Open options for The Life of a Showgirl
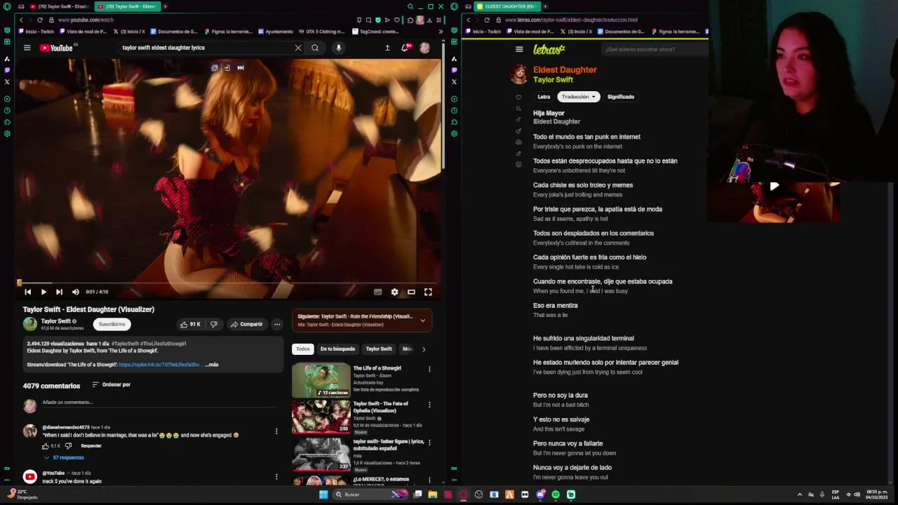Image resolution: width=898 pixels, height=505 pixels. (x=429, y=369)
